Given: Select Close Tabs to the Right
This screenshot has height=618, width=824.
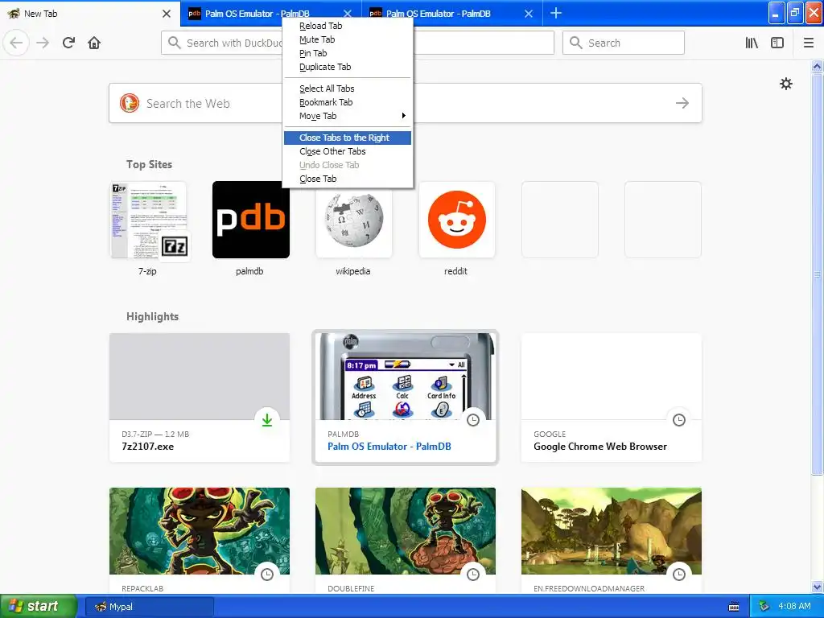Looking at the screenshot, I should (x=348, y=138).
